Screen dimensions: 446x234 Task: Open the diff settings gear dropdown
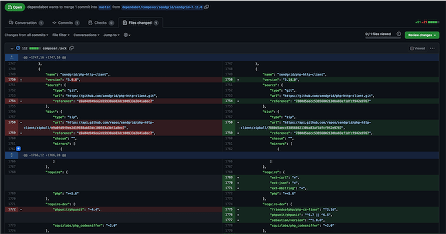point(127,35)
